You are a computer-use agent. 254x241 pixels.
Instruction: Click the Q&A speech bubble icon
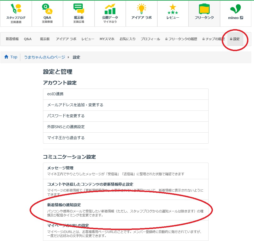(47, 9)
